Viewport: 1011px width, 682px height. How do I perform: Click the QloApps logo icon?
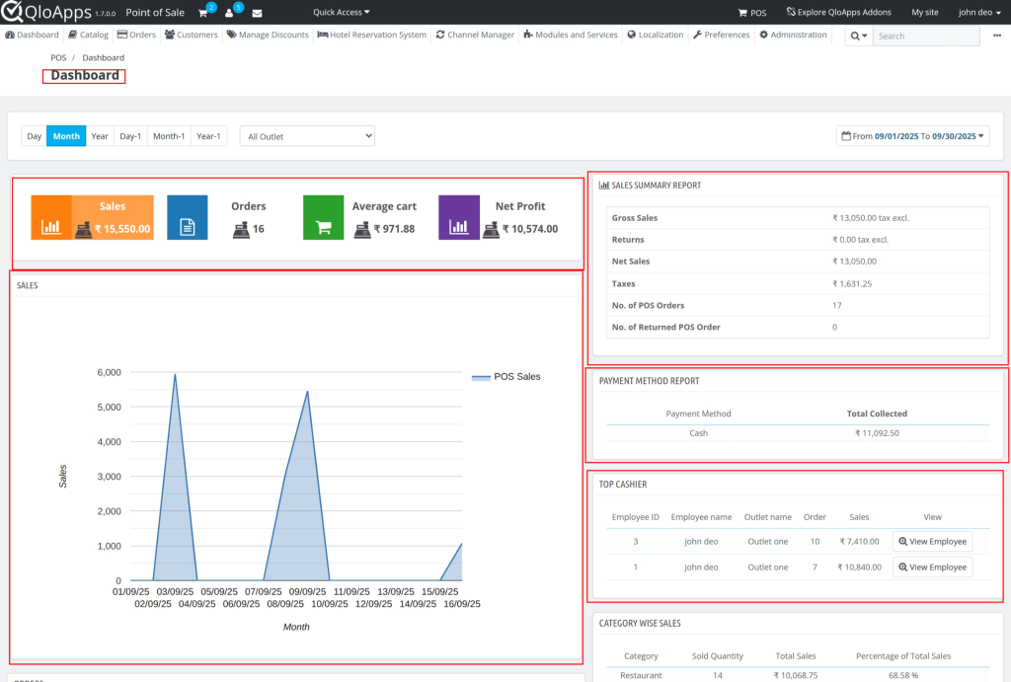pos(12,12)
